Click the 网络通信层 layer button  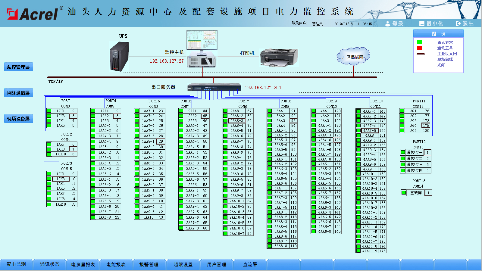tap(18, 93)
